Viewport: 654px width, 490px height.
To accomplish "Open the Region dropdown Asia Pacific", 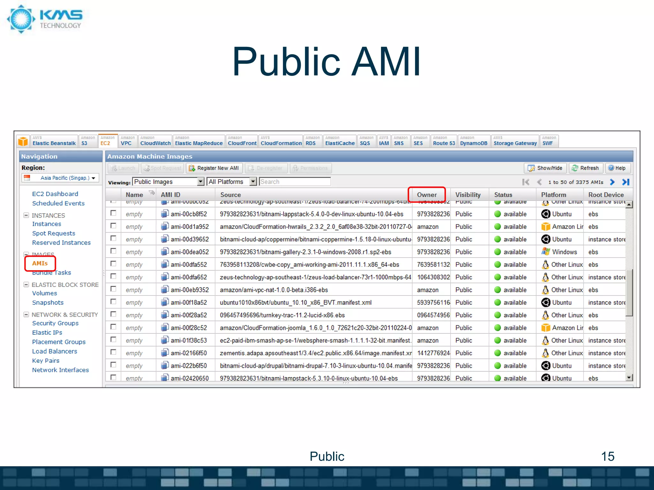I will click(x=60, y=178).
